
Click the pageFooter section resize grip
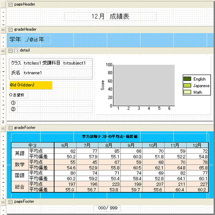(3, 202)
